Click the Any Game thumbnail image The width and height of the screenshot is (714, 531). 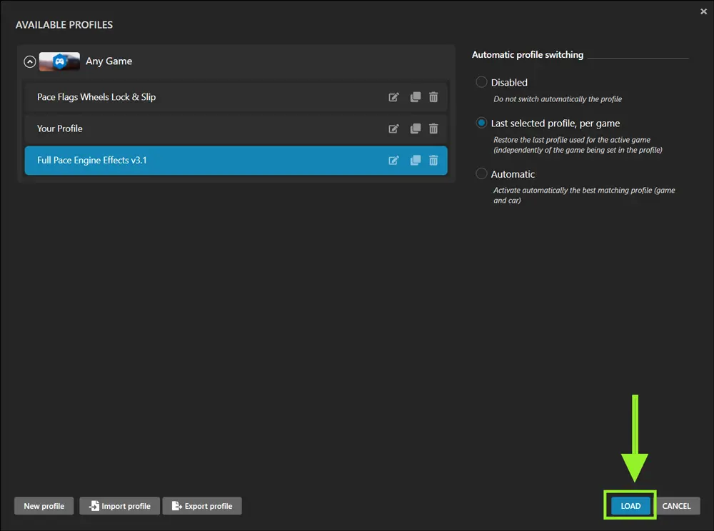[x=59, y=61]
